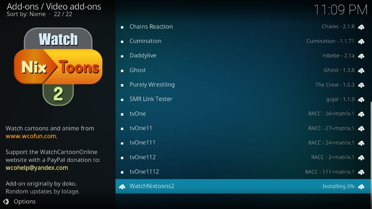Click the Cumination - 1.1.71 version label

tap(330, 41)
